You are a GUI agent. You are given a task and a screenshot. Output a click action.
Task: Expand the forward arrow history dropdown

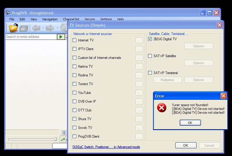57,28
